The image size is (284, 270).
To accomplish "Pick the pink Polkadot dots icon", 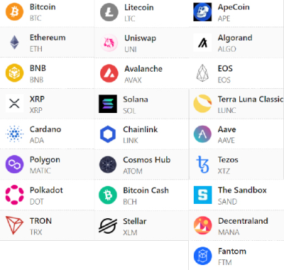I will coord(14,195).
